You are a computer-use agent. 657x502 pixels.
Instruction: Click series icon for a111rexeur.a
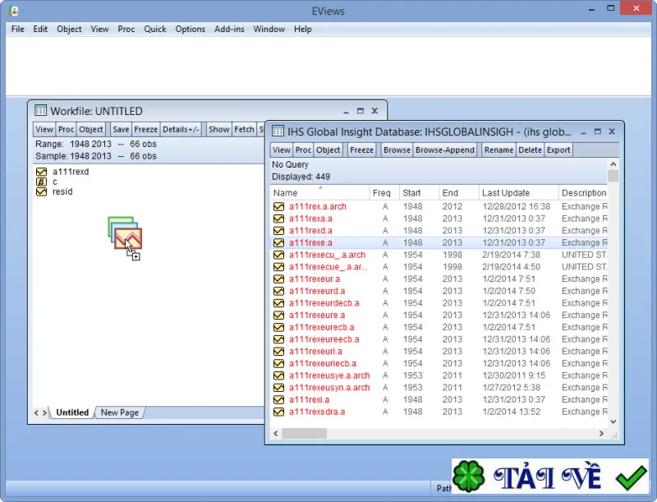[278, 279]
